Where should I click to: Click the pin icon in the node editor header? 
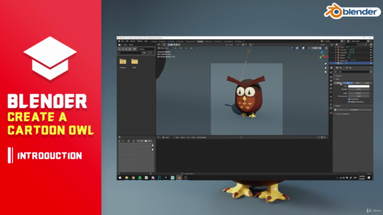point(241,137)
